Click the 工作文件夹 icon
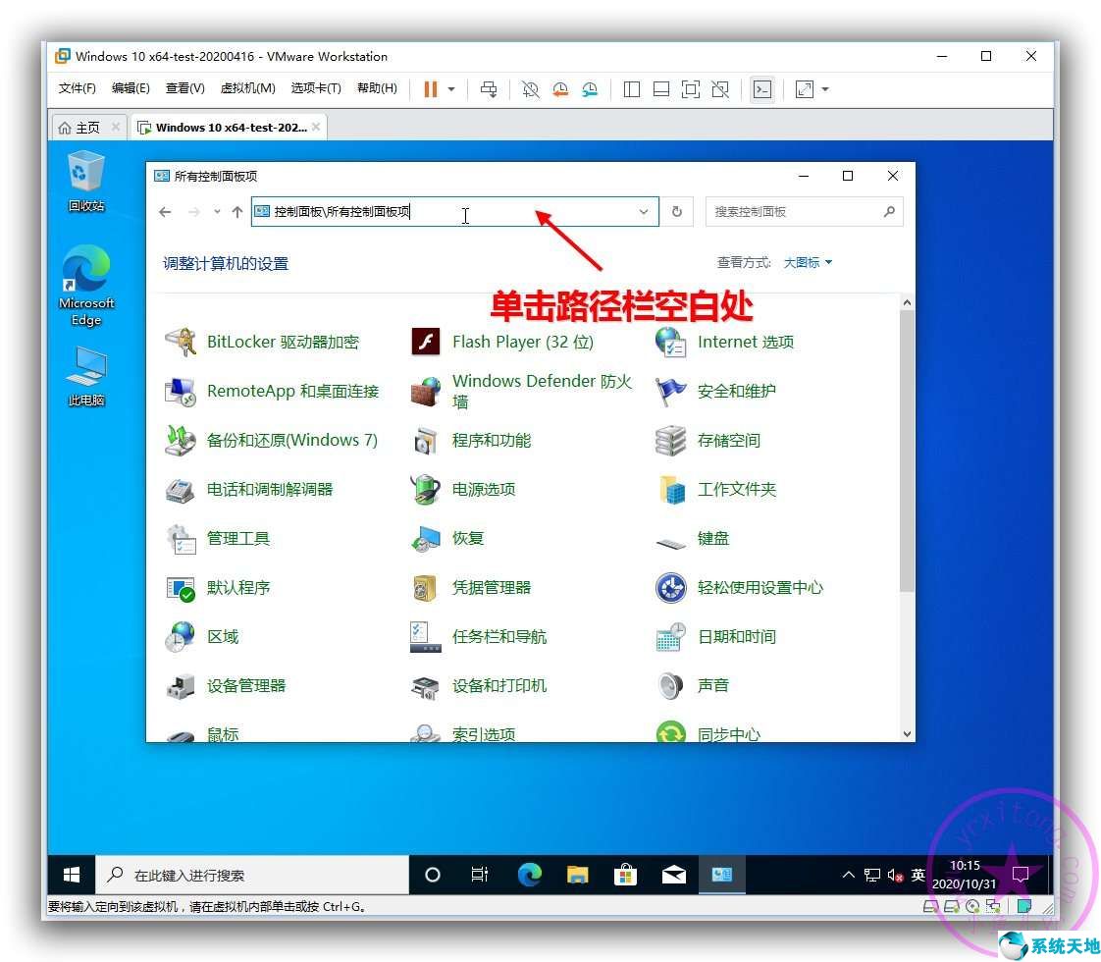This screenshot has height=962, width=1101. (670, 490)
